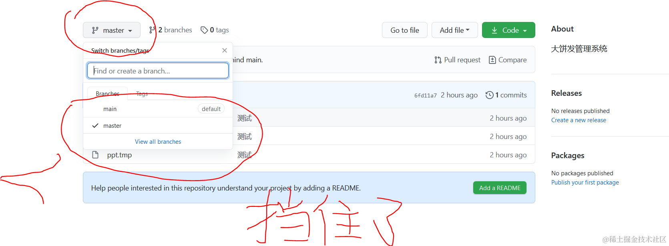The image size is (669, 246).
Task: Focus the Find or create a branch field
Action: tap(158, 71)
